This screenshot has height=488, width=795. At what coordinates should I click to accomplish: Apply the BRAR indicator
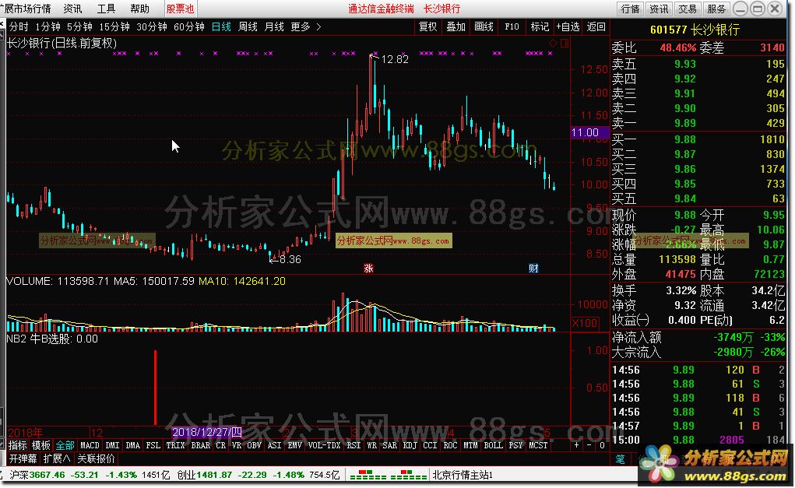(201, 445)
